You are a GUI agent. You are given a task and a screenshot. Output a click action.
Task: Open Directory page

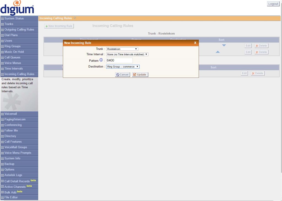(19, 136)
